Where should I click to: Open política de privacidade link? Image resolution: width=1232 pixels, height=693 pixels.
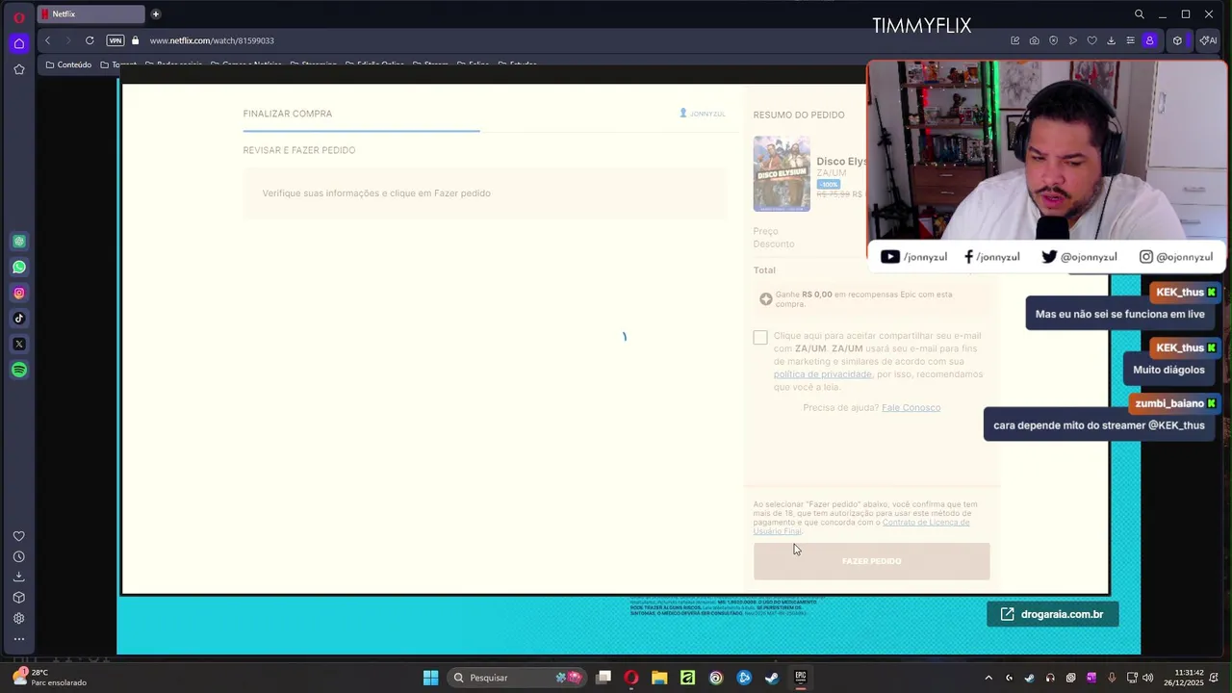point(823,374)
